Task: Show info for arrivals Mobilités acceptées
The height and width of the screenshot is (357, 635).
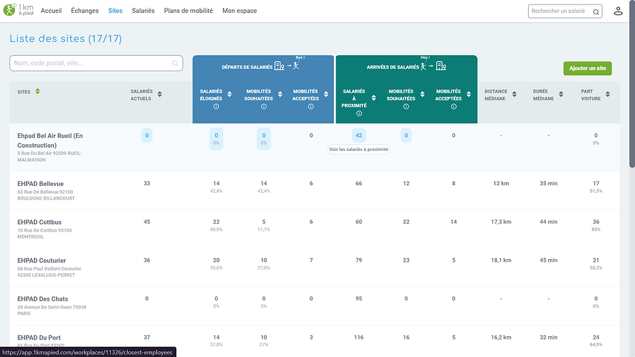Action: click(x=454, y=106)
